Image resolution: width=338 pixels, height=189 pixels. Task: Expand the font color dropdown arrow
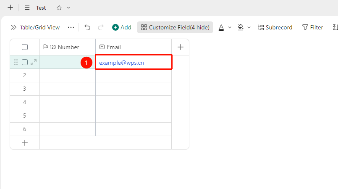230,27
